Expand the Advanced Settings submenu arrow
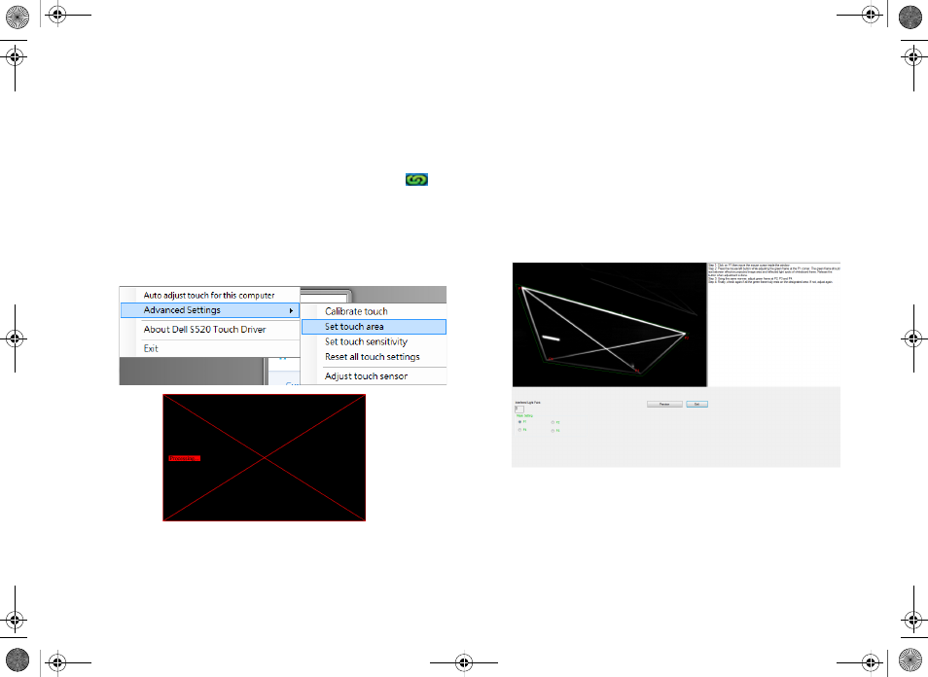Screen dimensions: 928x677 pos(291,310)
